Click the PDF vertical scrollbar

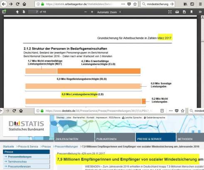pyautogui.click(x=202, y=61)
